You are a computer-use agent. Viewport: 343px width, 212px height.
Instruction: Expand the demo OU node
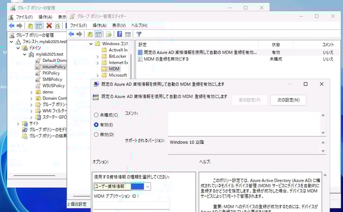[31, 92]
